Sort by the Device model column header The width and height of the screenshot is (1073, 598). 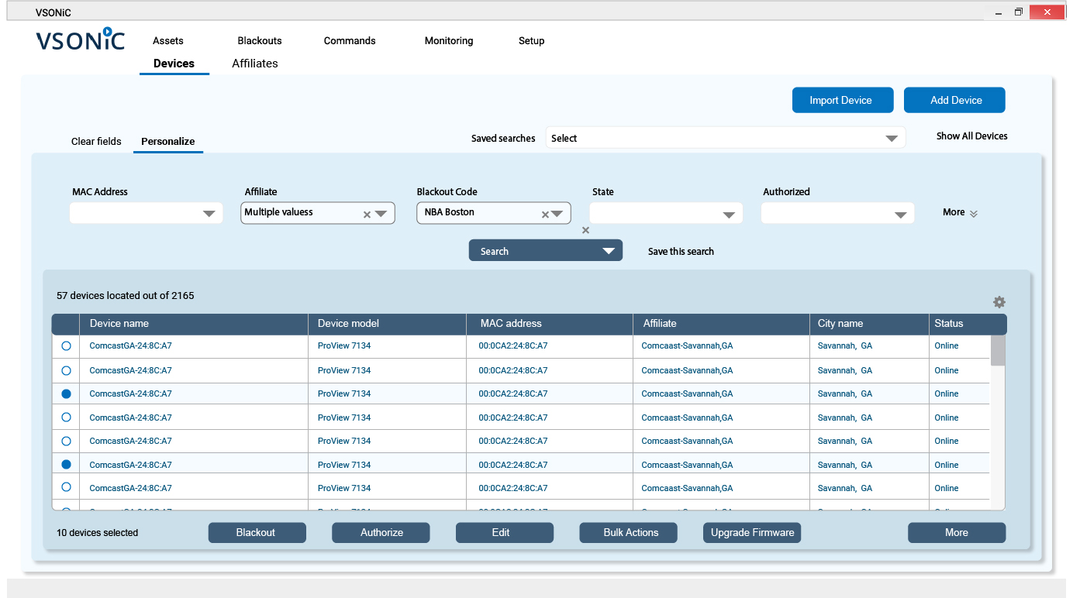coord(388,324)
